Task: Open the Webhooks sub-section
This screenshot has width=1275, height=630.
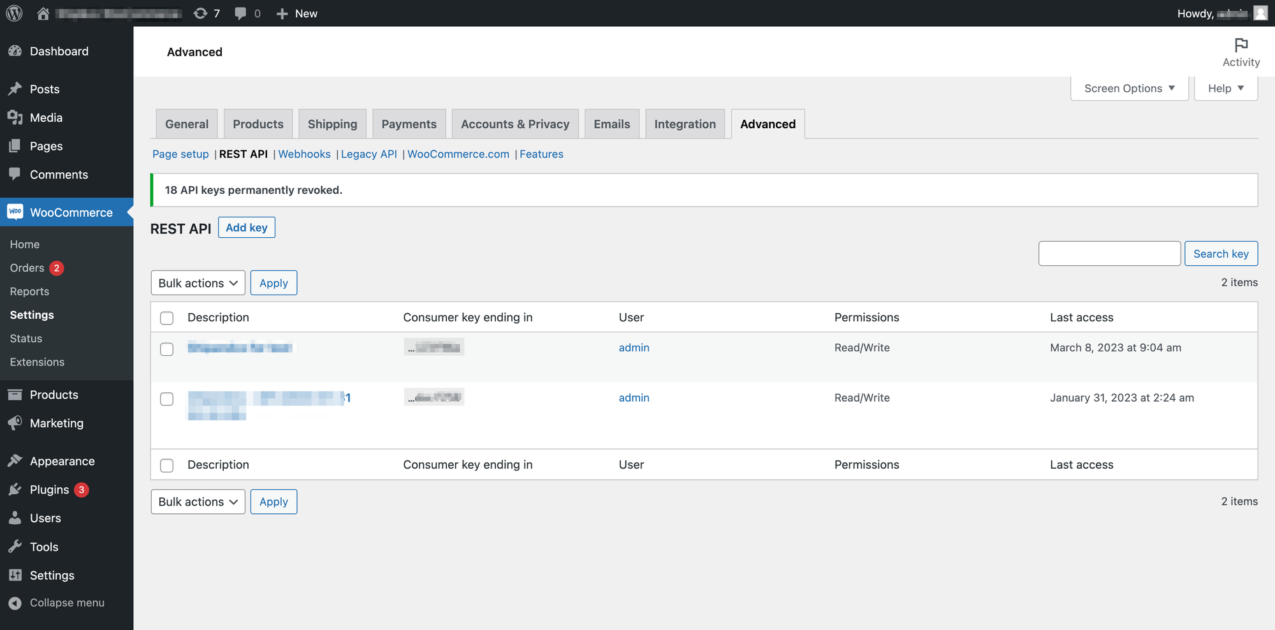Action: 304,154
